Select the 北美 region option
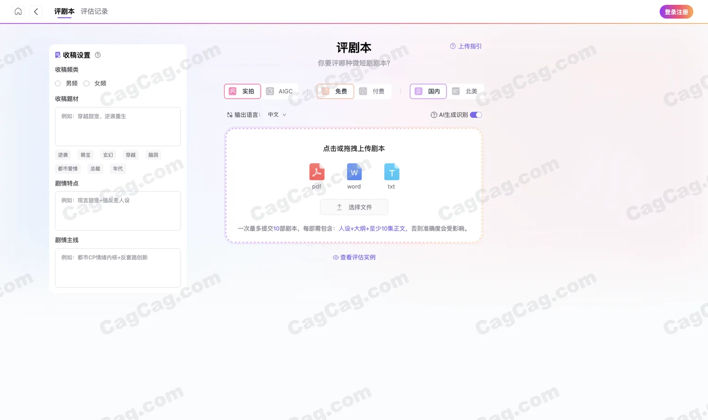Viewport: 708px width, 420px height. 465,91
